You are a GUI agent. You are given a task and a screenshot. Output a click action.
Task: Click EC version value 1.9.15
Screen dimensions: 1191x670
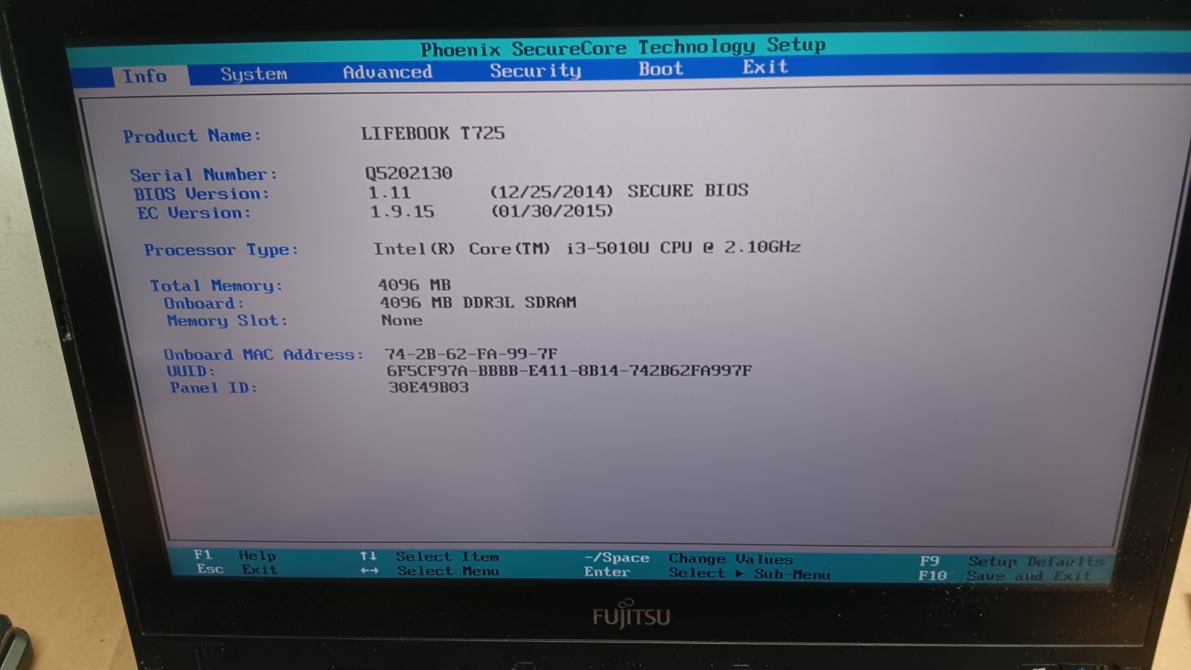[402, 212]
